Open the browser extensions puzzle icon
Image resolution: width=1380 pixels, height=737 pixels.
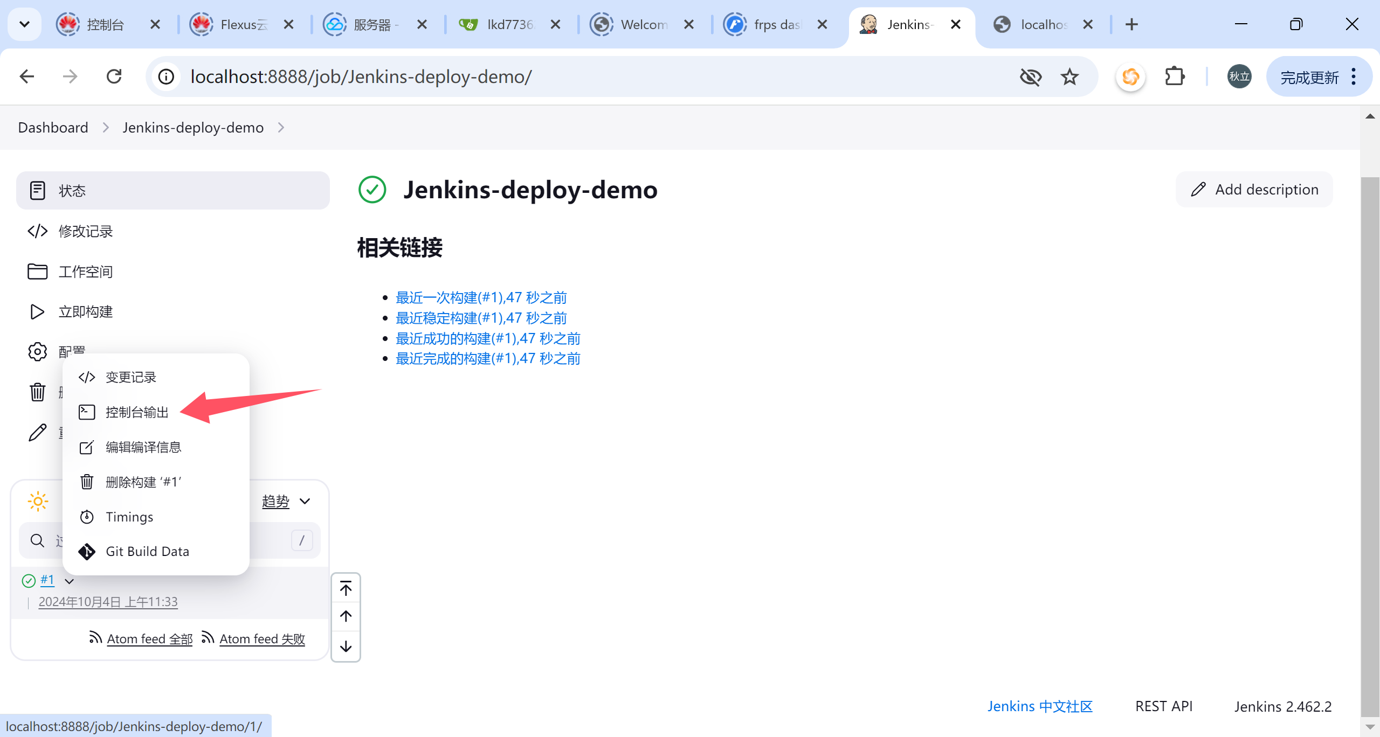point(1174,77)
